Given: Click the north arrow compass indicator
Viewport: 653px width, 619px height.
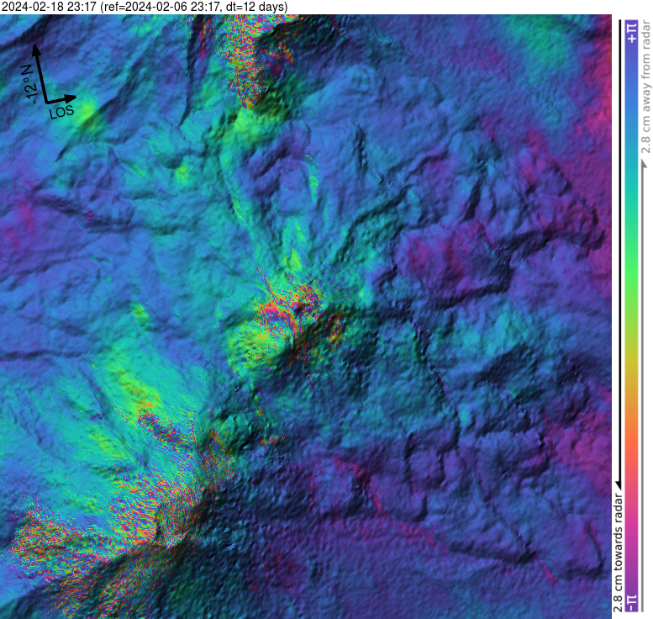Looking at the screenshot, I should pos(40,73).
